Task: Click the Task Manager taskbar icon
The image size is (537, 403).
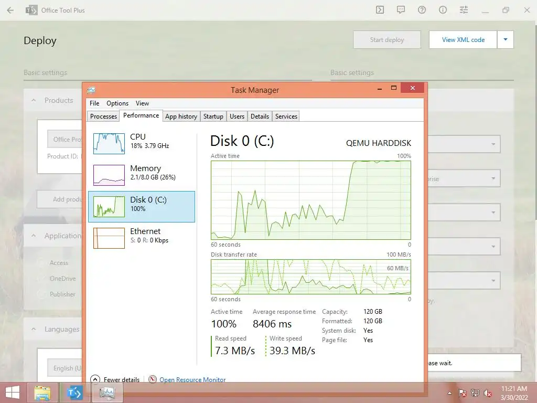Action: [107, 393]
